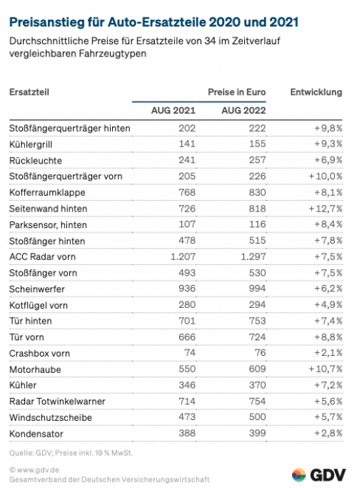This screenshot has width=357, height=488.
Task: Click the Kondensator 388 price value
Action: (187, 433)
